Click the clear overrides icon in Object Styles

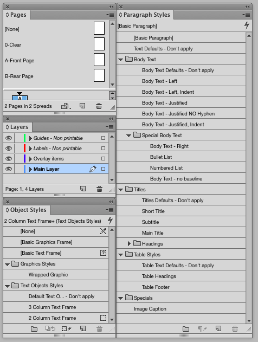[67, 328]
